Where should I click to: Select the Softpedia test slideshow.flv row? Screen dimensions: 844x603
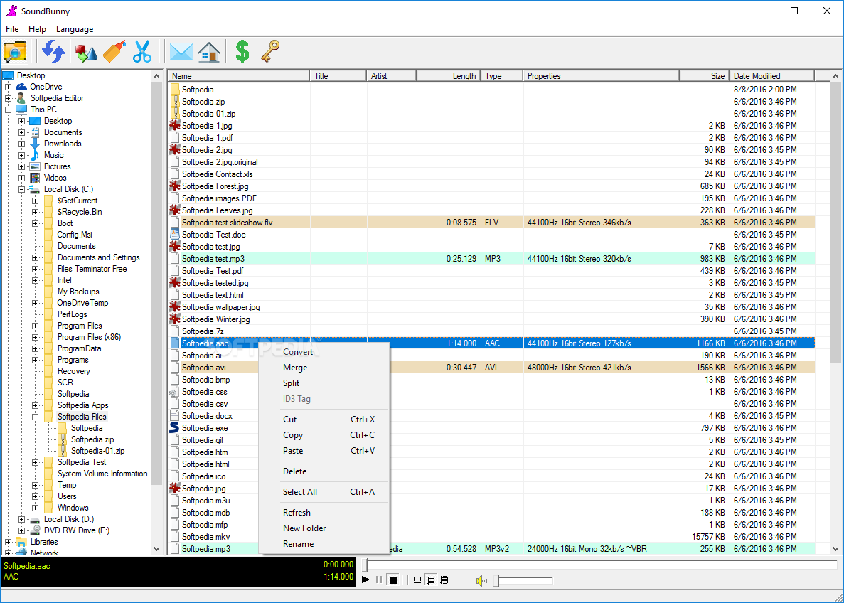pyautogui.click(x=491, y=223)
